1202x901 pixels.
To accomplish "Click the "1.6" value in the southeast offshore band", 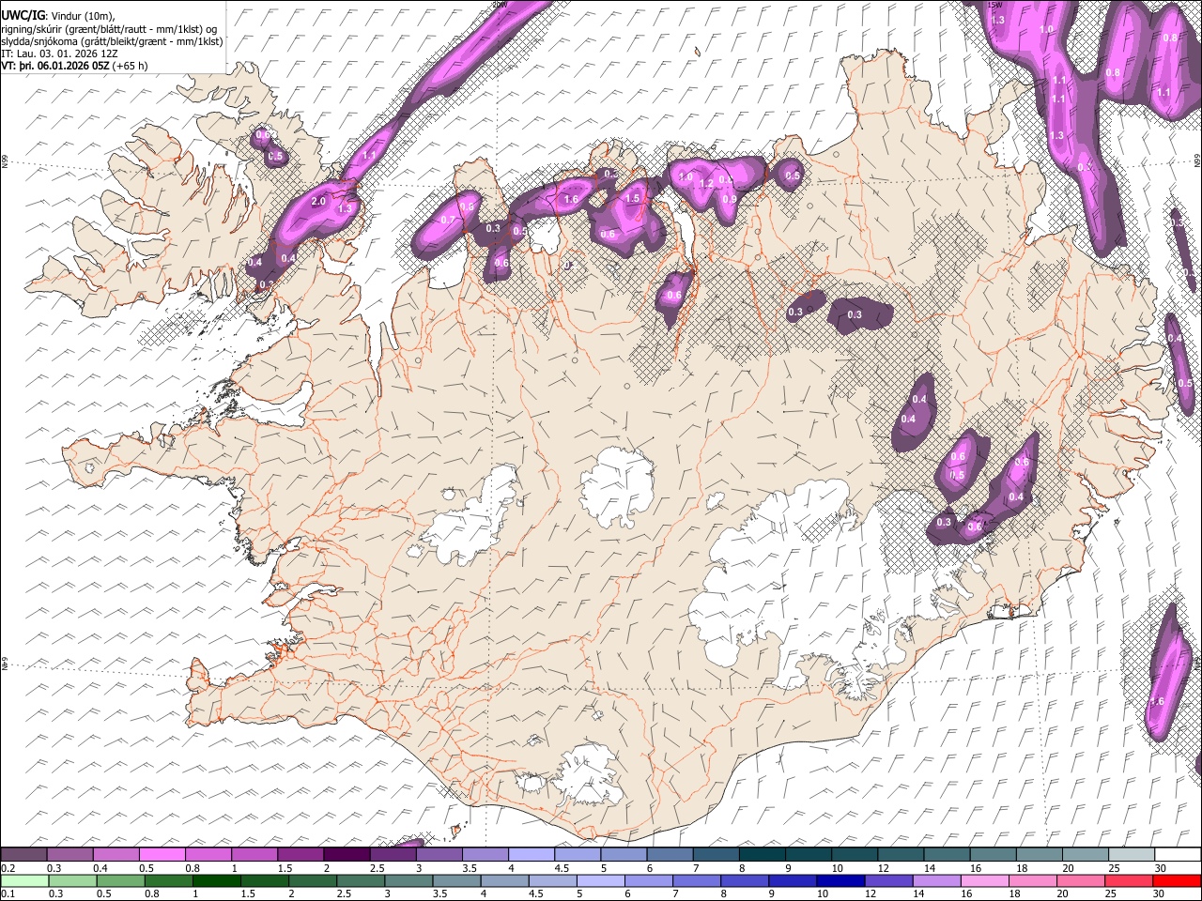I will 1157,701.
